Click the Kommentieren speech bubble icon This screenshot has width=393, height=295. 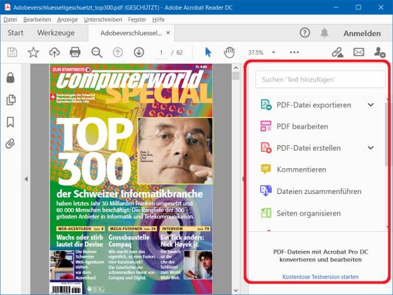click(x=266, y=169)
